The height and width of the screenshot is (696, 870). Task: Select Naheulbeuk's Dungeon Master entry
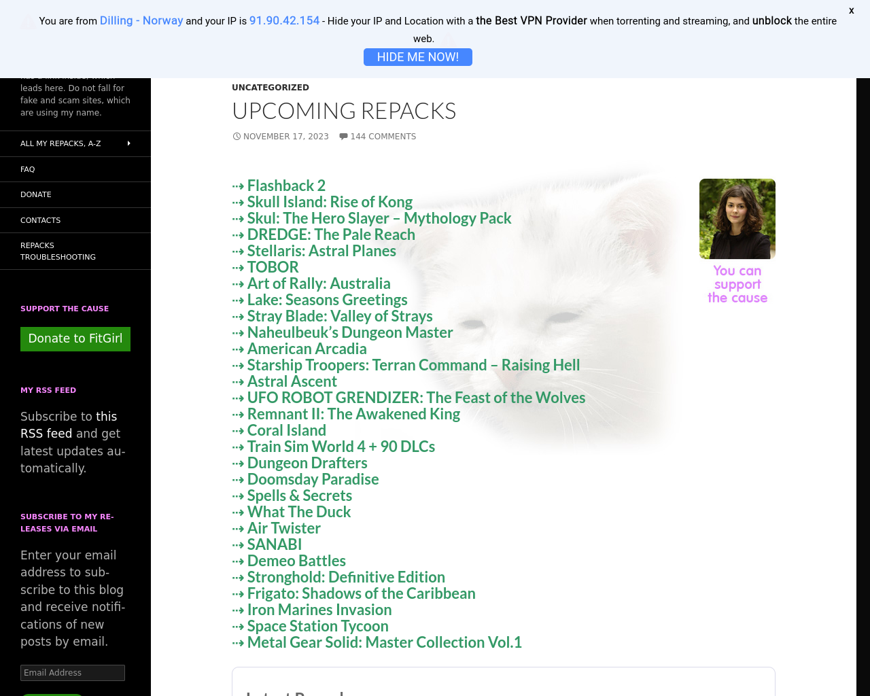(350, 332)
